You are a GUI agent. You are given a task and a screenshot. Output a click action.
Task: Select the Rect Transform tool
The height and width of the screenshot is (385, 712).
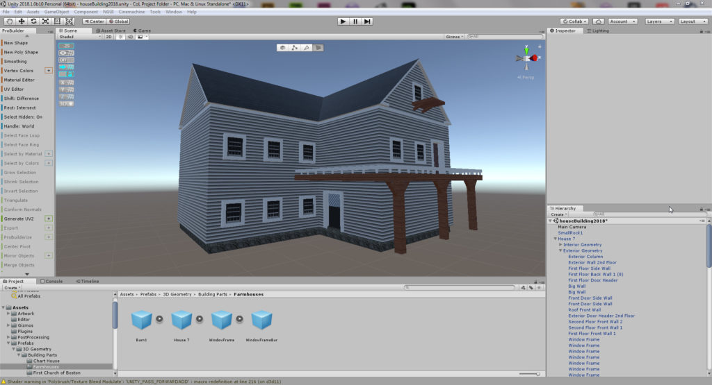click(x=57, y=22)
